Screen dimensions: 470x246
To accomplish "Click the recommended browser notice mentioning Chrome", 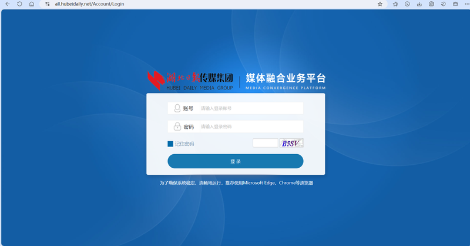I will coord(236,182).
